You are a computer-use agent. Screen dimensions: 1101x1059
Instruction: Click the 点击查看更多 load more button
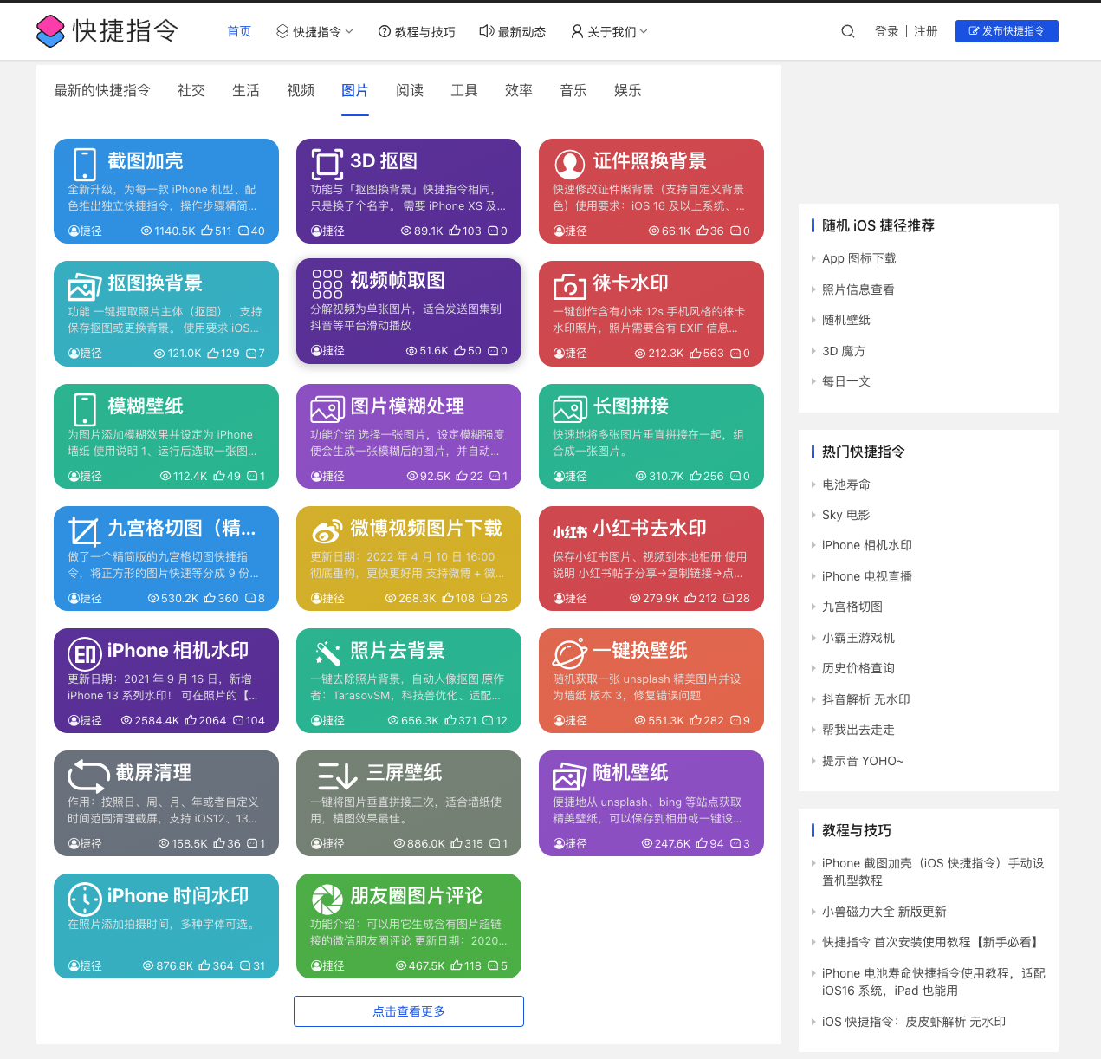[x=409, y=1011]
